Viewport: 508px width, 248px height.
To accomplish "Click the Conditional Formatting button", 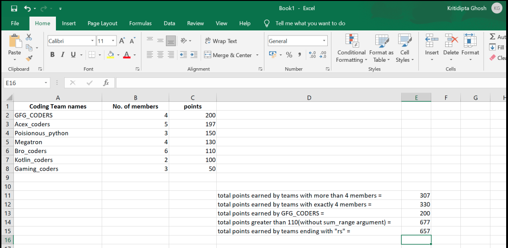I will (x=351, y=49).
